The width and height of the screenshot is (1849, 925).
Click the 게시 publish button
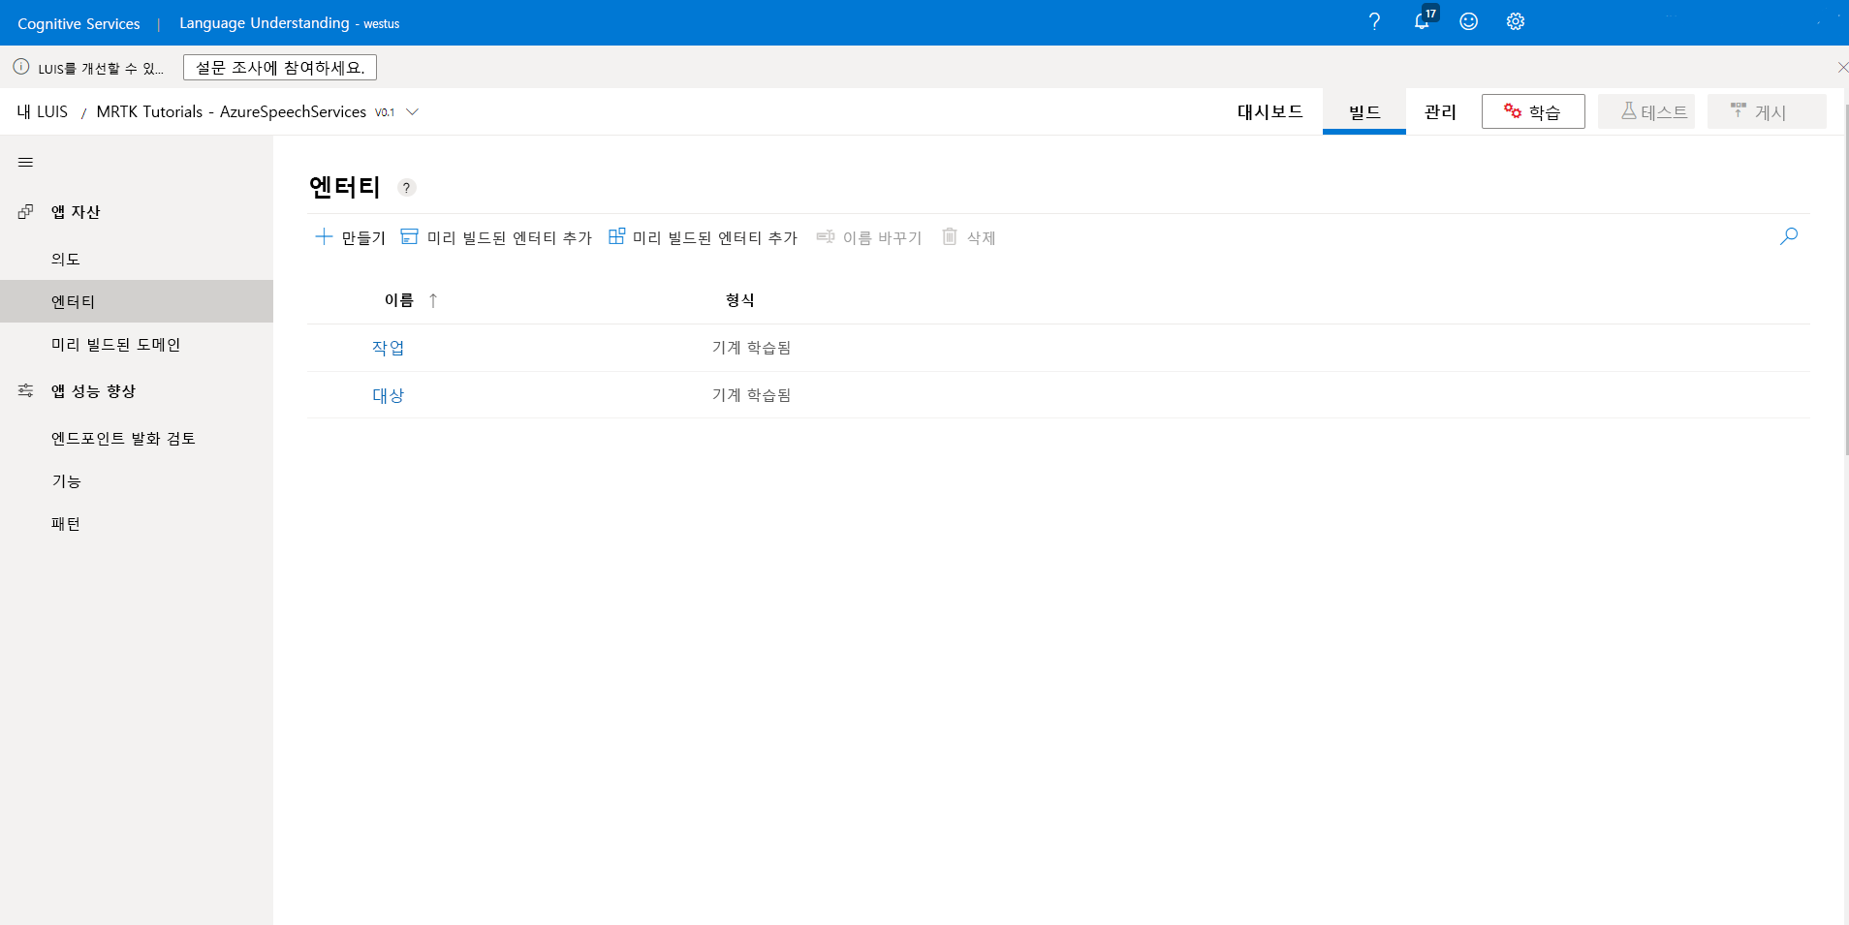1766,111
